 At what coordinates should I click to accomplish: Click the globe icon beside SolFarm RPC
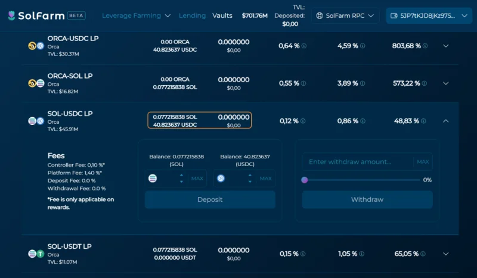[320, 16]
